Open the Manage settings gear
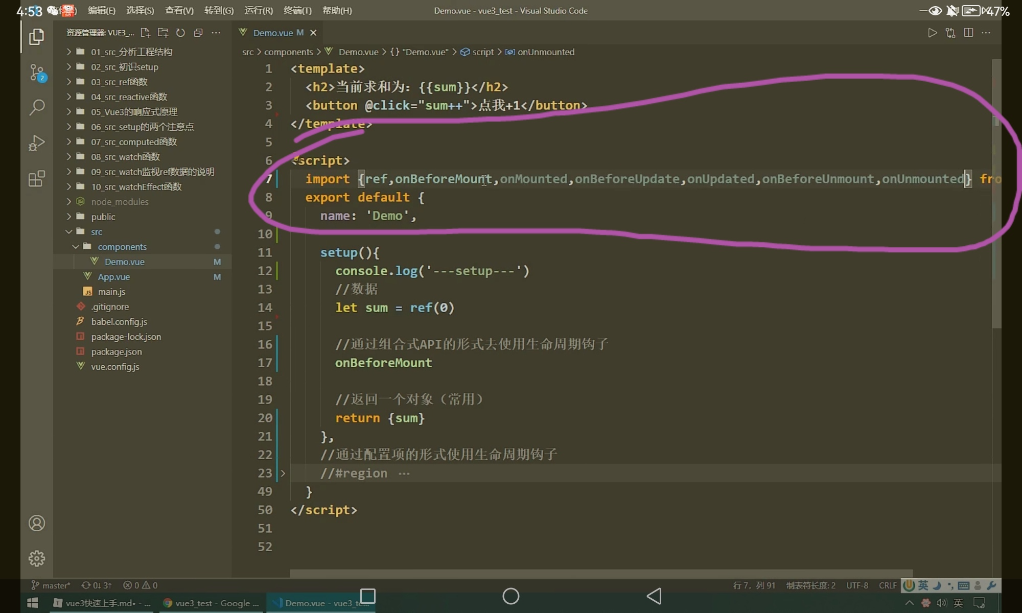Viewport: 1022px width, 613px height. [x=36, y=558]
